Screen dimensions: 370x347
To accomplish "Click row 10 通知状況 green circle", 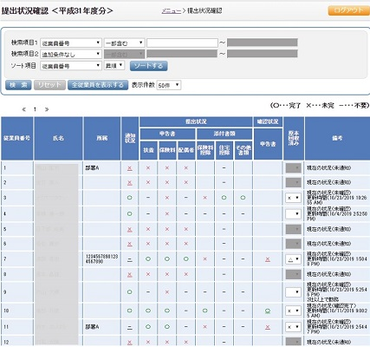I will 130,311.
